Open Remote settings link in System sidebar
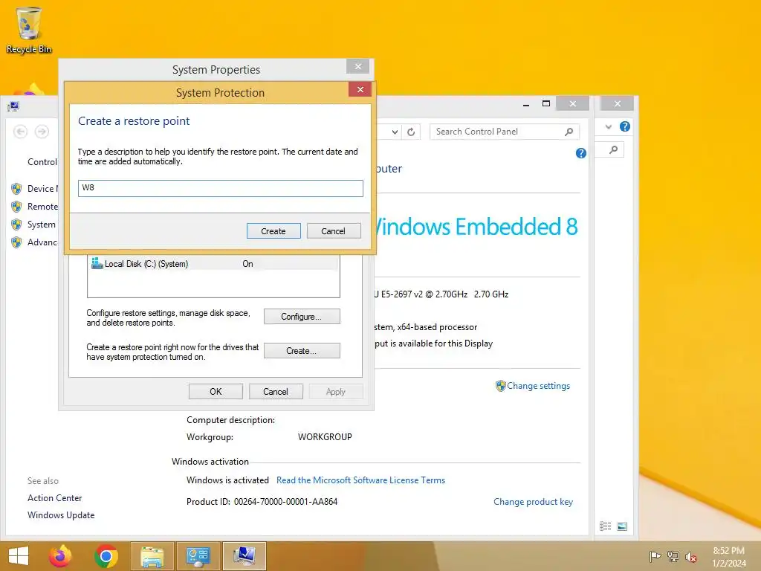The height and width of the screenshot is (571, 761). pyautogui.click(x=42, y=207)
